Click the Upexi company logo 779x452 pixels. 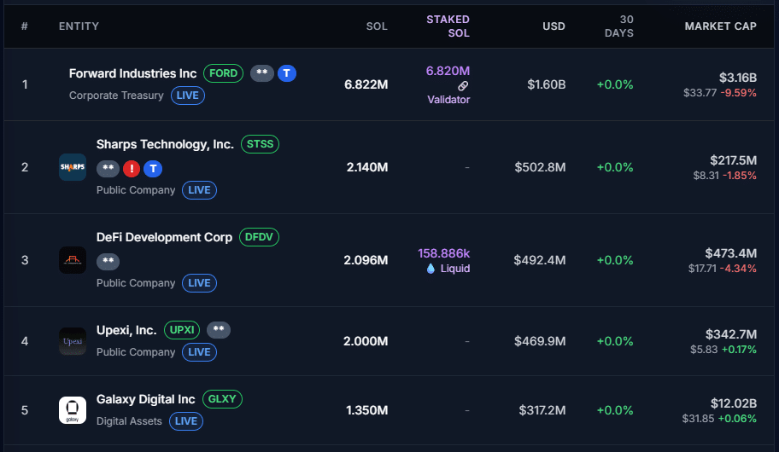click(73, 341)
